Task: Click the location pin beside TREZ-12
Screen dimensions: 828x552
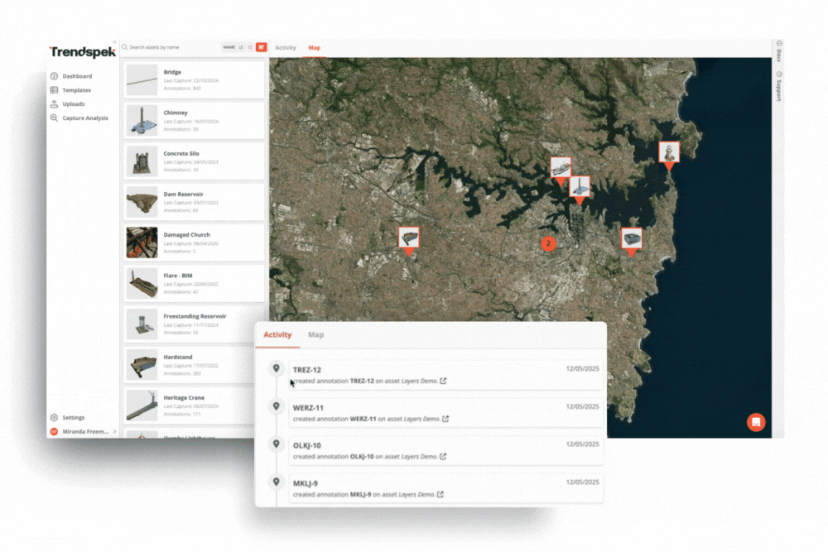Action: 277,368
